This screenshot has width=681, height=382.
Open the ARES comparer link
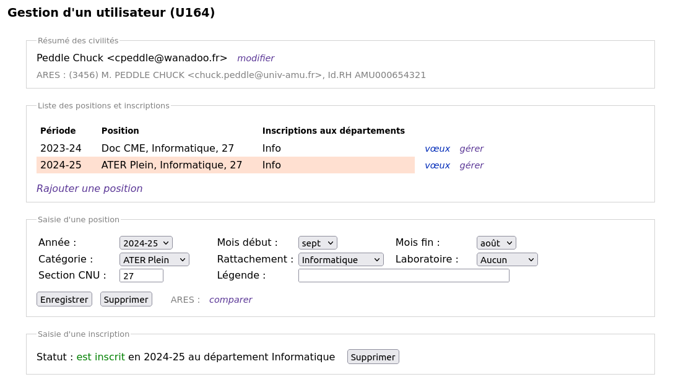(231, 300)
